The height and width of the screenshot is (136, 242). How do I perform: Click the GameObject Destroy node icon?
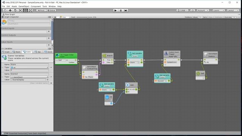[x=206, y=54]
